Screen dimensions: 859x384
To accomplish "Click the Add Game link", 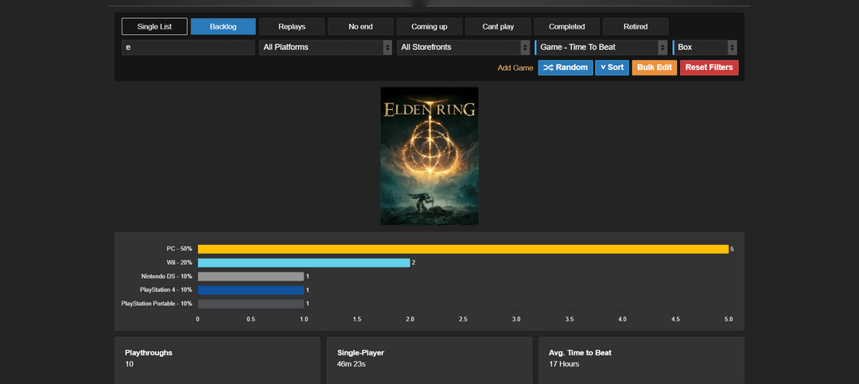I will coord(515,68).
